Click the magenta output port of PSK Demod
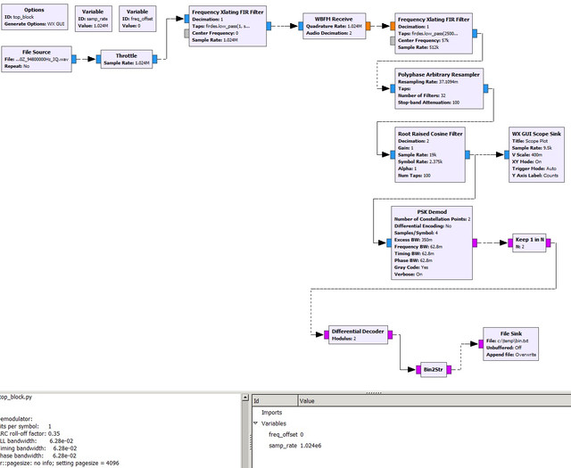The height and width of the screenshot is (468, 571). (x=475, y=242)
